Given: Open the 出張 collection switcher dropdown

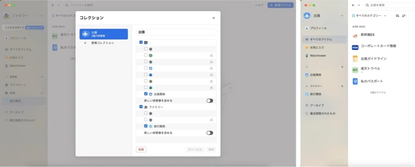Looking at the screenshot, I should pyautogui.click(x=342, y=16).
